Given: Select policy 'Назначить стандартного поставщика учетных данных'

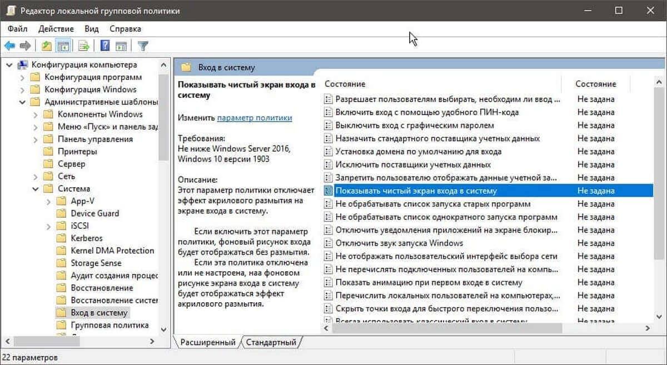Looking at the screenshot, I should pyautogui.click(x=437, y=138).
